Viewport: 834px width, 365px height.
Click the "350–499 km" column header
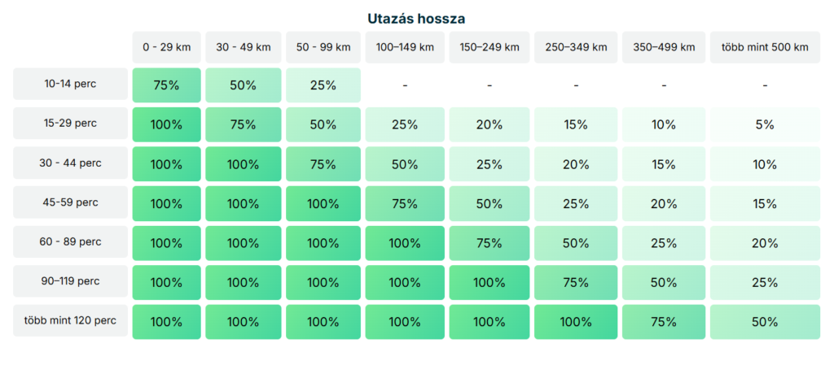664,47
